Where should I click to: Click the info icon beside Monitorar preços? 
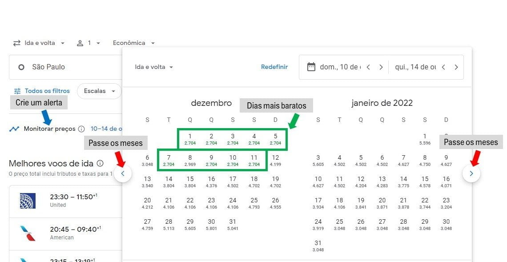coord(82,129)
